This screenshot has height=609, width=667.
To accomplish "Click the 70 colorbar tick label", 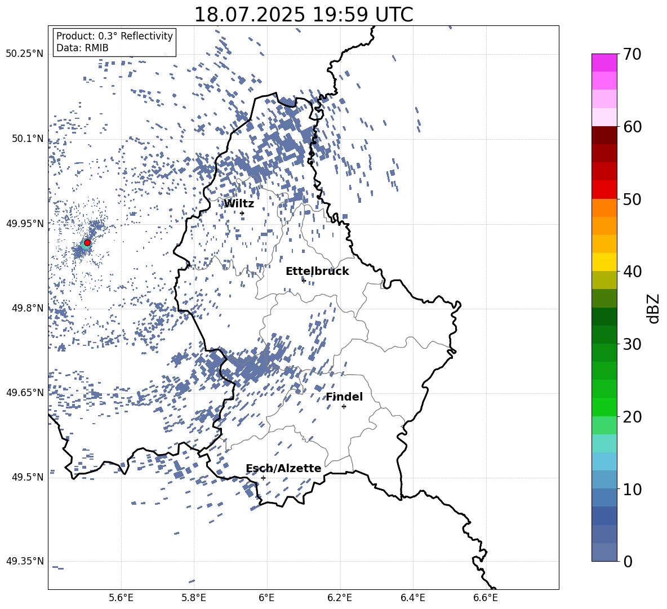I will [632, 54].
